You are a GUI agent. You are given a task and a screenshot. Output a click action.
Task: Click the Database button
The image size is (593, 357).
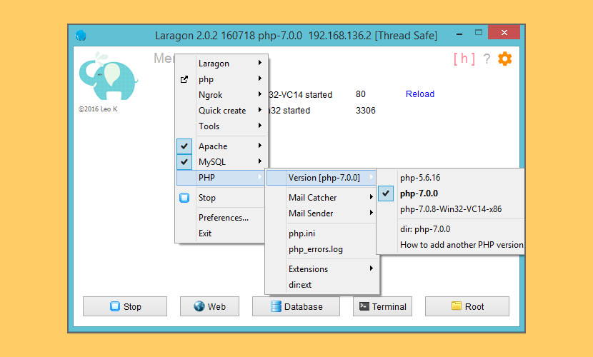tap(296, 306)
